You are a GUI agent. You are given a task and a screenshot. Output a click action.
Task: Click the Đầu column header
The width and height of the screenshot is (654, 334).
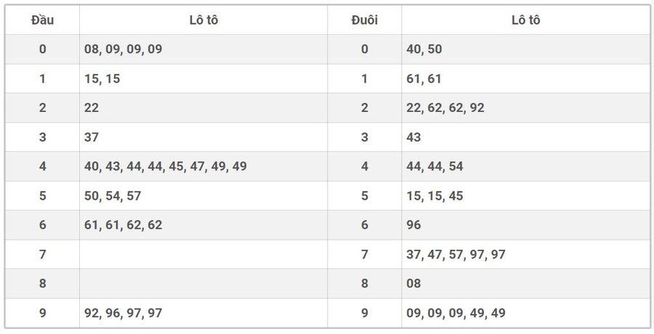point(42,20)
